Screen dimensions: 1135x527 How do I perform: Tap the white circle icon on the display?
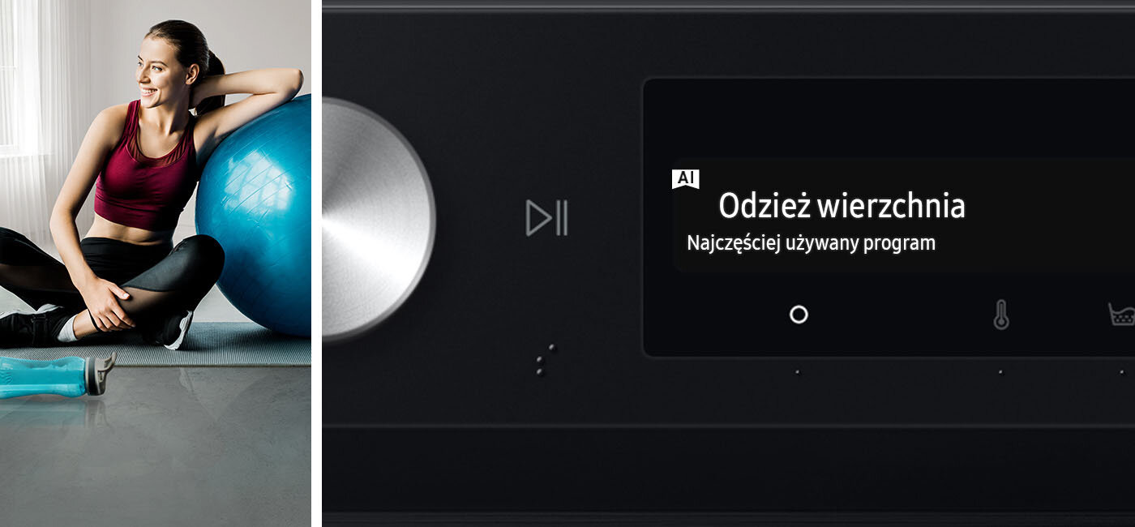pyautogui.click(x=799, y=315)
